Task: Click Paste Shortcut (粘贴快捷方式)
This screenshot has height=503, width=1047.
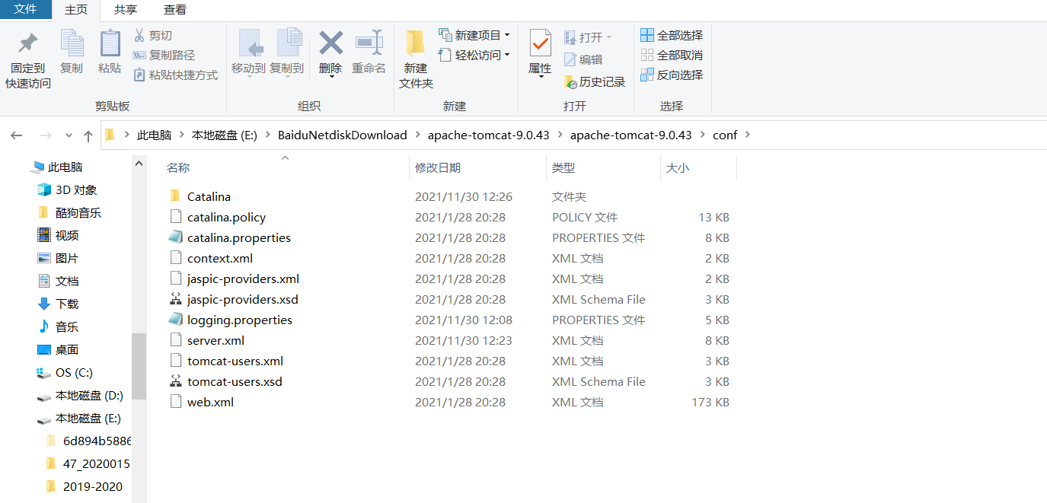Action: (x=176, y=75)
